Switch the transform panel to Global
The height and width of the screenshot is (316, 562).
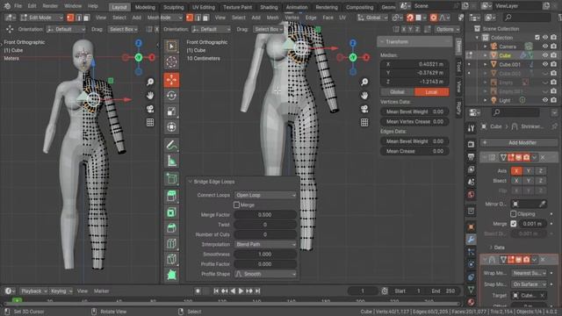397,92
